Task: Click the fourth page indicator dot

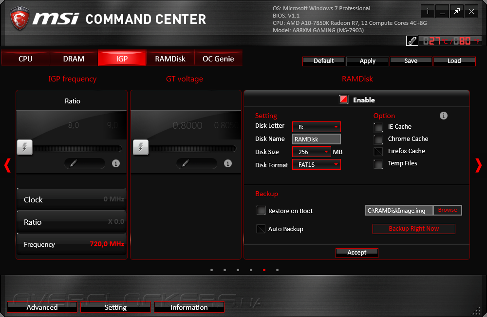Action: 251,270
